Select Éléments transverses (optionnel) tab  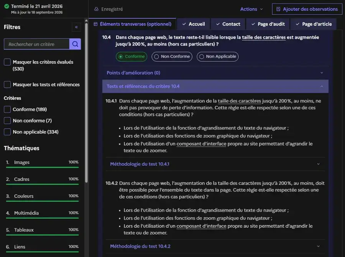click(x=133, y=24)
